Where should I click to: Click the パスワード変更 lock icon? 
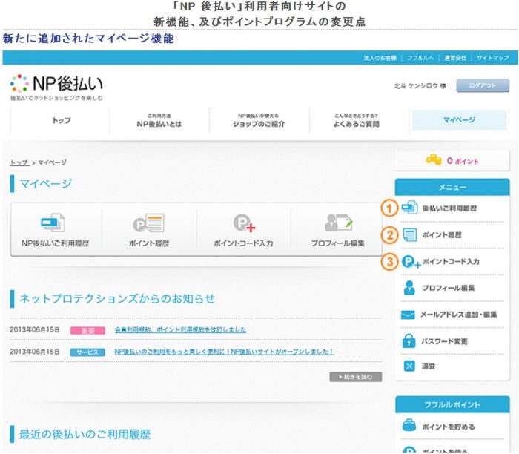[x=409, y=340]
